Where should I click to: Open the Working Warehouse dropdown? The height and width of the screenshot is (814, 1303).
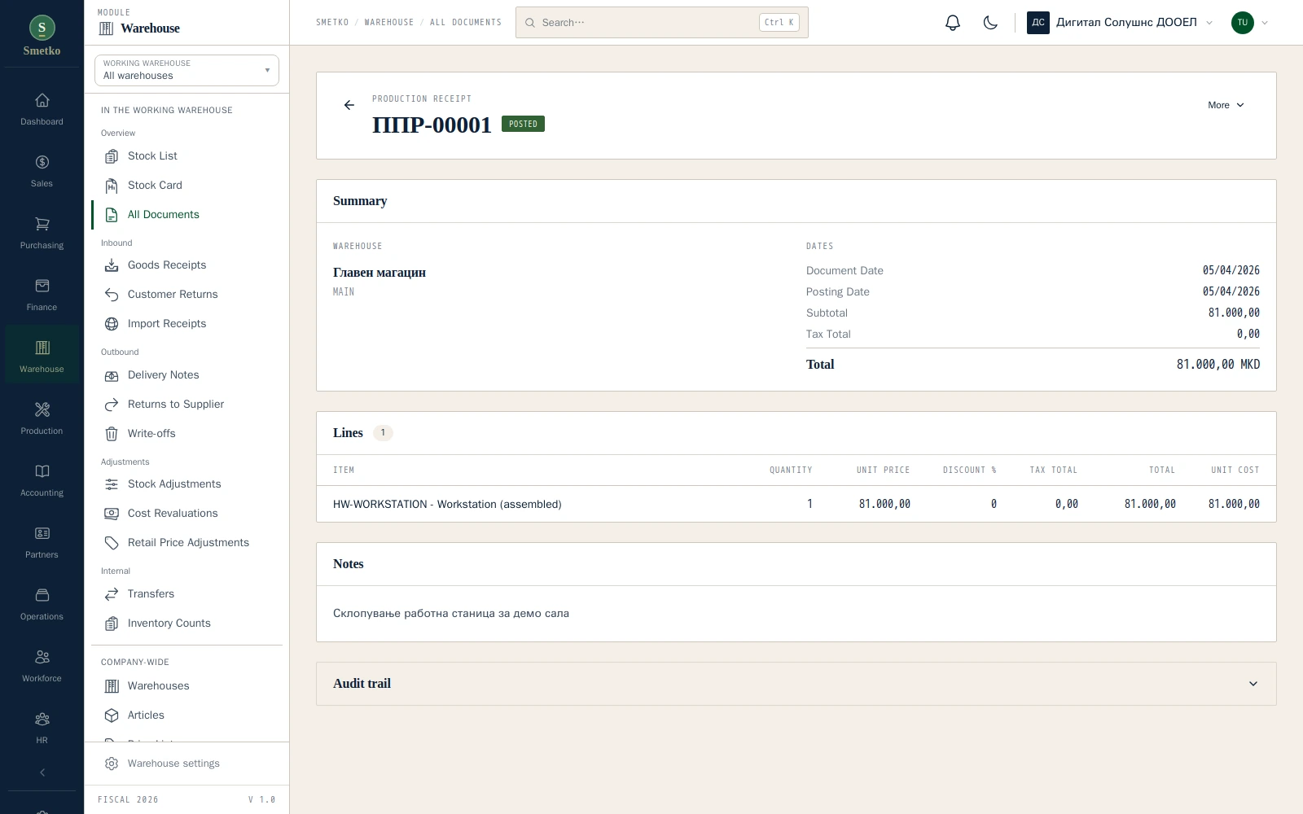pos(186,70)
